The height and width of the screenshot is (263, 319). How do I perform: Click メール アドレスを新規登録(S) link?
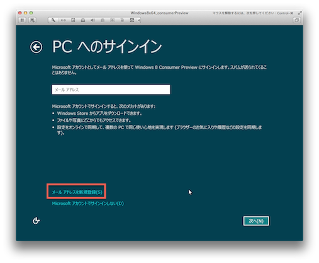coord(77,192)
